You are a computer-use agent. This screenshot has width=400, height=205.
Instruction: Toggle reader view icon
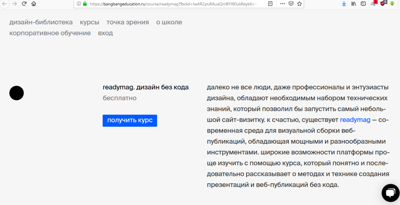(x=270, y=4)
